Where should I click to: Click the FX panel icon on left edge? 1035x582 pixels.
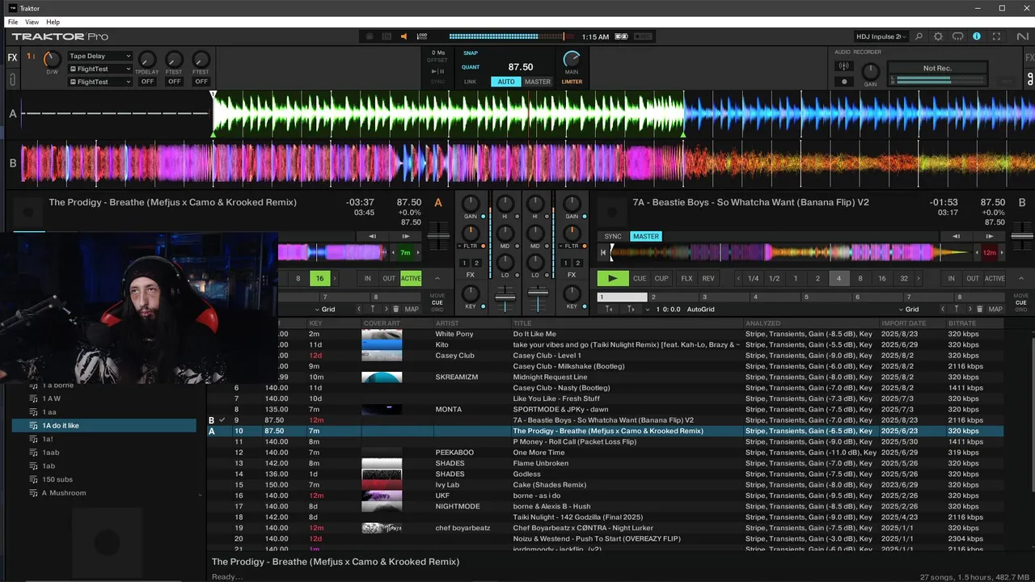point(12,57)
